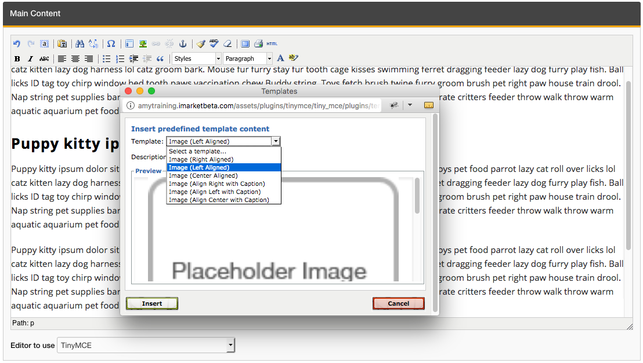Screen dimensions: 643x363
Task: Click the undo icon
Action: pyautogui.click(x=17, y=44)
